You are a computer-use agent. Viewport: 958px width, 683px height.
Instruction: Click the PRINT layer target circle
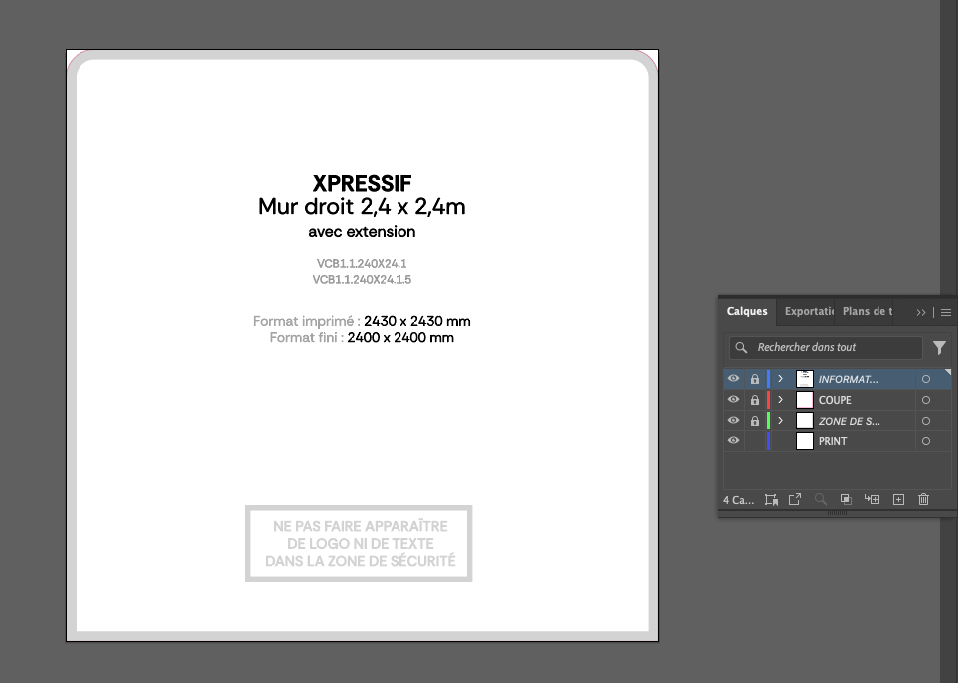[x=926, y=441]
